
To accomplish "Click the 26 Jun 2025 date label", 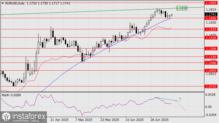I will (160, 120).
